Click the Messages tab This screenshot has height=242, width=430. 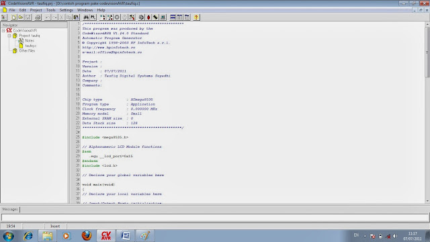click(x=10, y=209)
